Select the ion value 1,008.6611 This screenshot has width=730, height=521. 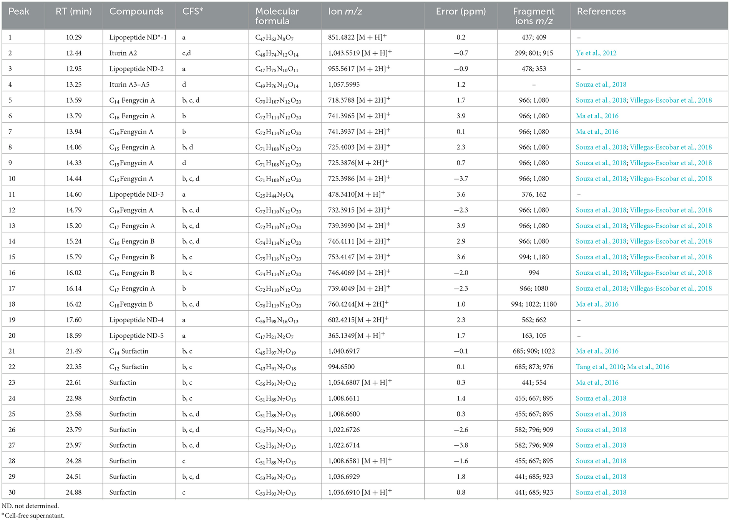[x=344, y=398]
